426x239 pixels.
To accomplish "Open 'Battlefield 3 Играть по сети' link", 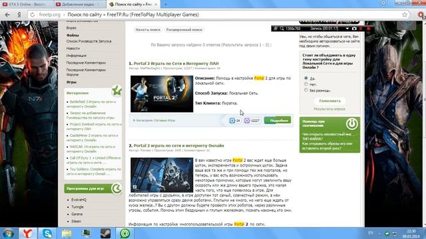I will coord(91,104).
